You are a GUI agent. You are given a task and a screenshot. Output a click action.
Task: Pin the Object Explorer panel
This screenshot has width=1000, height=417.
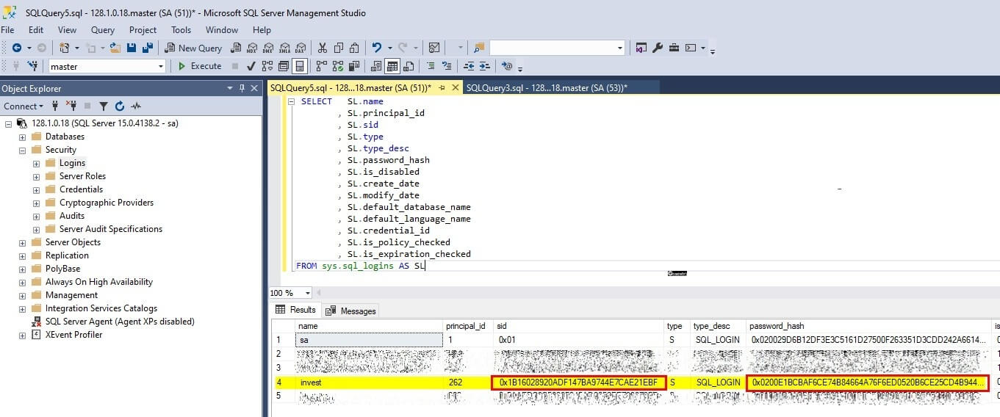click(242, 88)
